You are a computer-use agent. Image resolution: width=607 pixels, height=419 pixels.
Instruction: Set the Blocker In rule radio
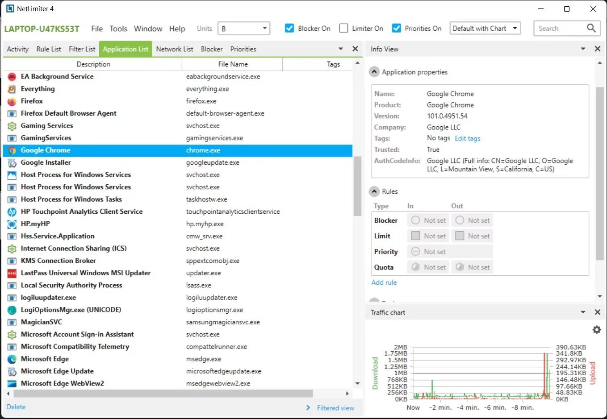(x=415, y=220)
